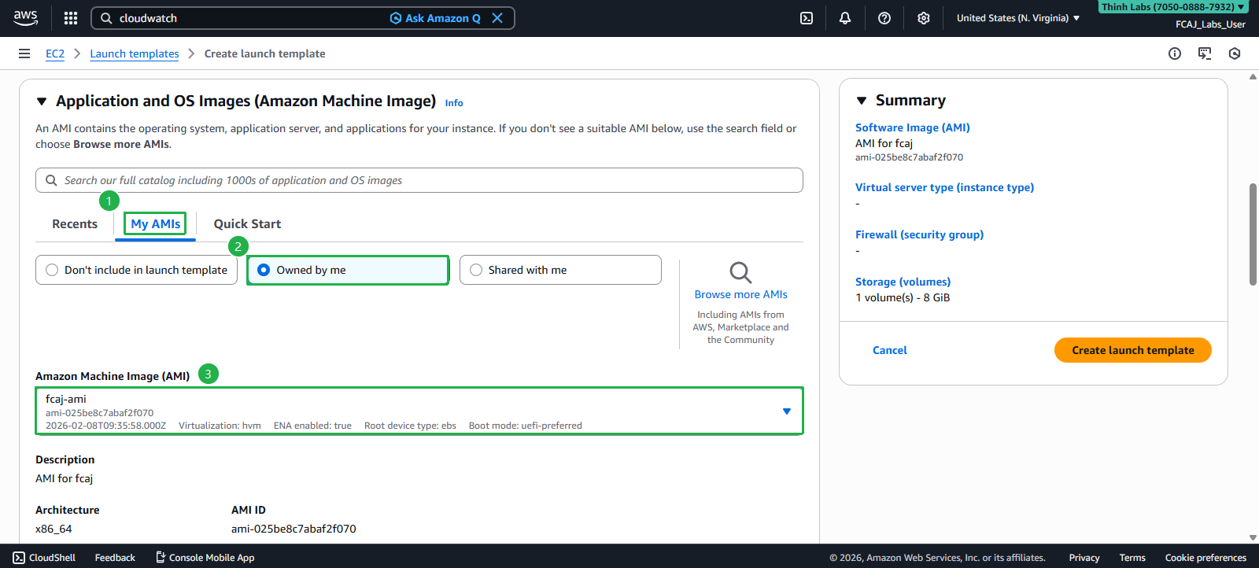1259x568 pixels.
Task: Open the Thinh Labs account menu
Action: tap(1172, 7)
